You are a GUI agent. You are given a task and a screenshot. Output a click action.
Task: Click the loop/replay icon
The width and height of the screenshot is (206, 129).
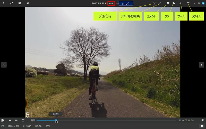click(x=23, y=120)
